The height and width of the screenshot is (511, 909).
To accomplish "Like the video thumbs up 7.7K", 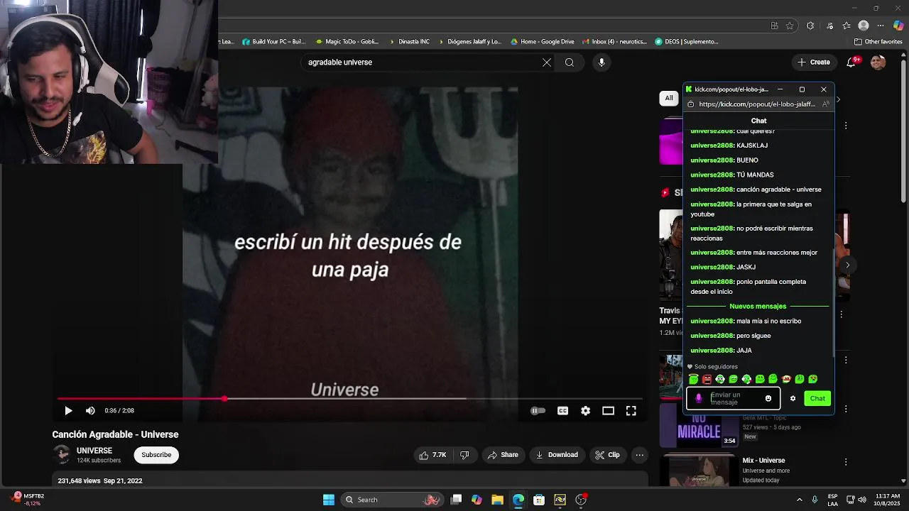I will pyautogui.click(x=432, y=455).
